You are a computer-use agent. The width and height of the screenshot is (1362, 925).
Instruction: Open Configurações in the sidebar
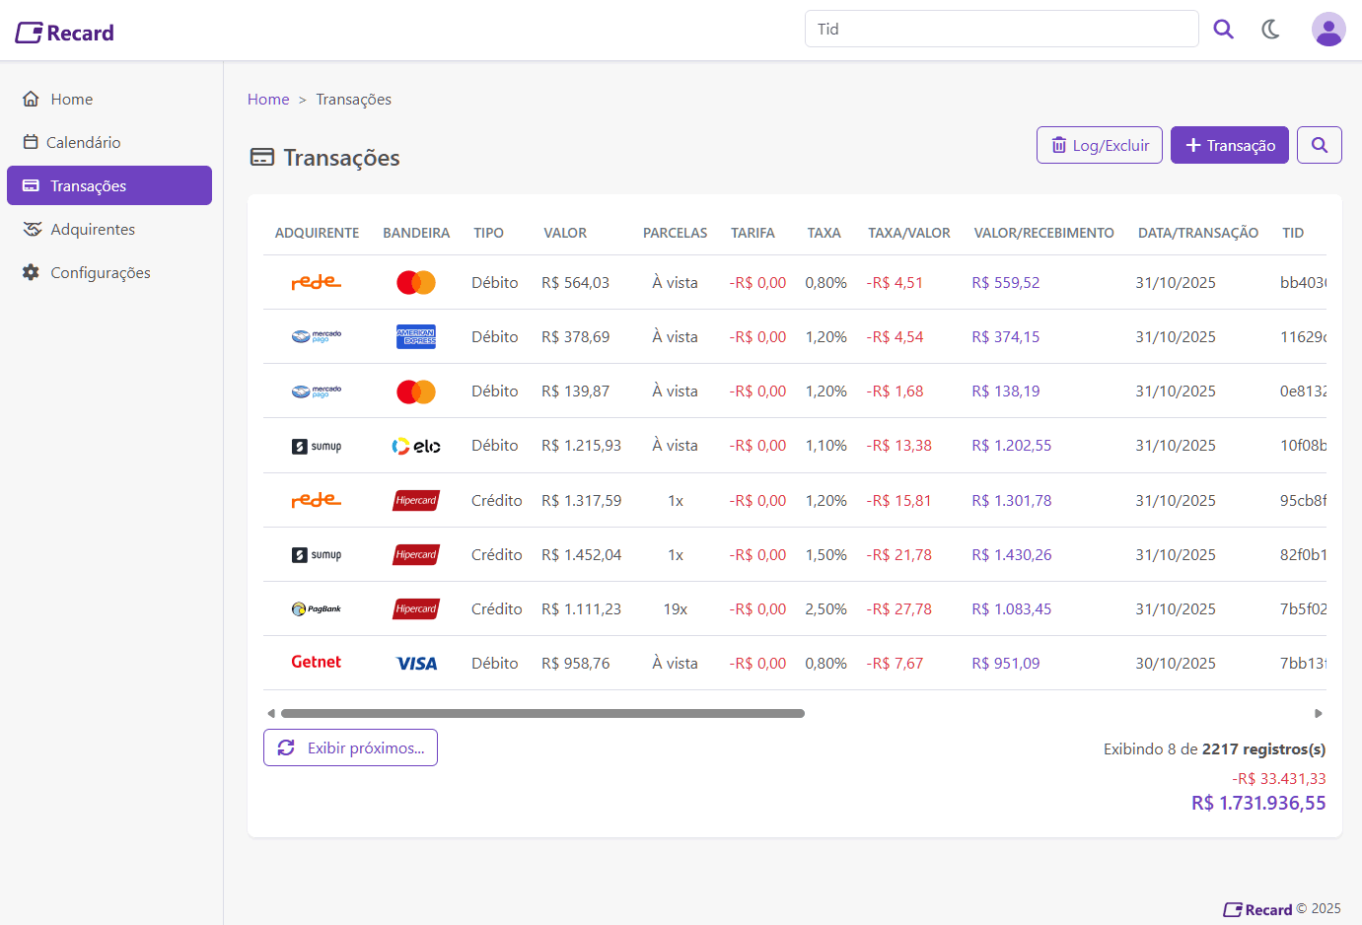coord(100,273)
